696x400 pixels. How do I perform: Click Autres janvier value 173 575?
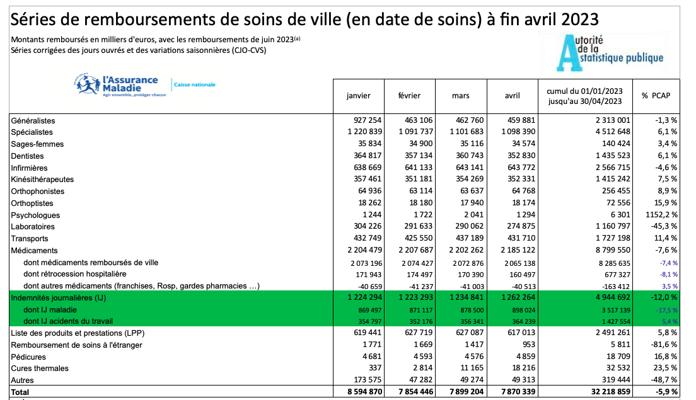pos(368,380)
